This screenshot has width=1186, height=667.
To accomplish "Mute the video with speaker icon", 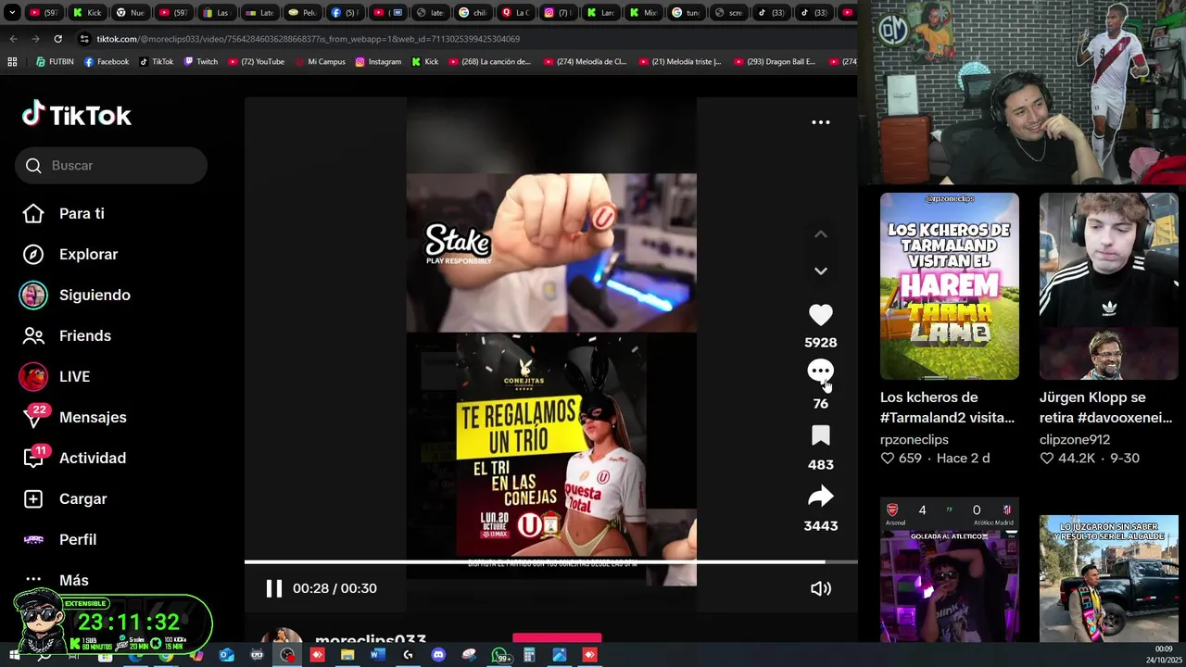I will [821, 588].
